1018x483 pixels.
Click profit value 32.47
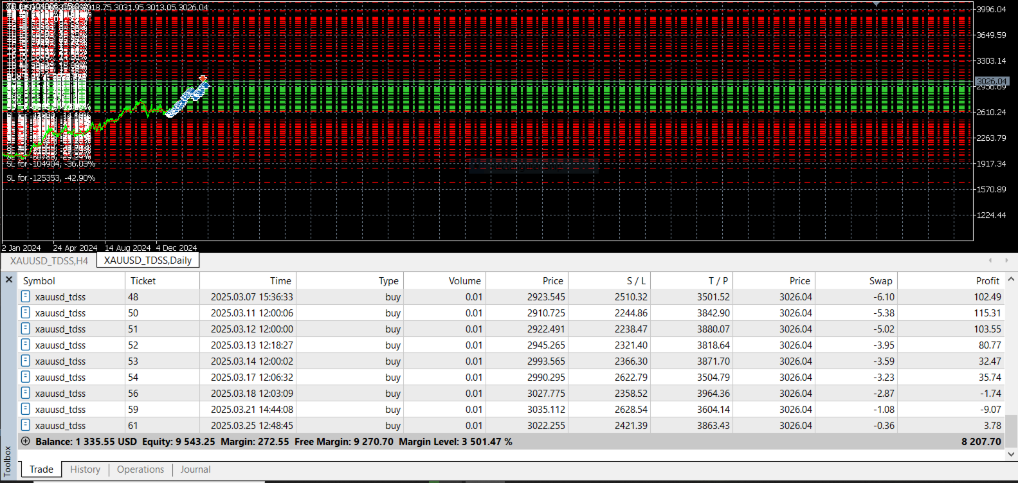click(x=990, y=361)
